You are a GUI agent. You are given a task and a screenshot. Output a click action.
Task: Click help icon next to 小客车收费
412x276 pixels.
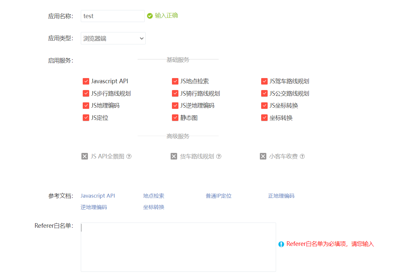(x=302, y=156)
